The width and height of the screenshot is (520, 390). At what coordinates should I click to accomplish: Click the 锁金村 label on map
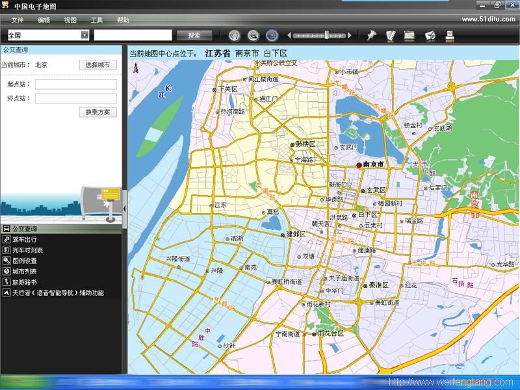pyautogui.click(x=413, y=125)
